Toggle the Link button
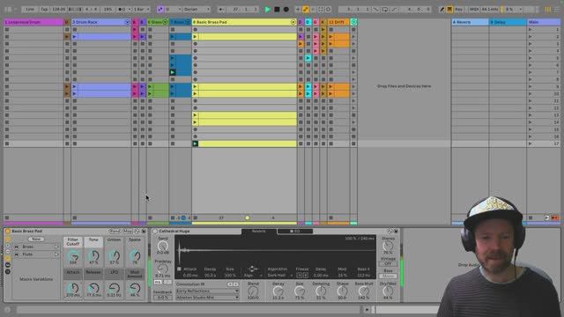The width and height of the screenshot is (564, 317). (x=30, y=10)
